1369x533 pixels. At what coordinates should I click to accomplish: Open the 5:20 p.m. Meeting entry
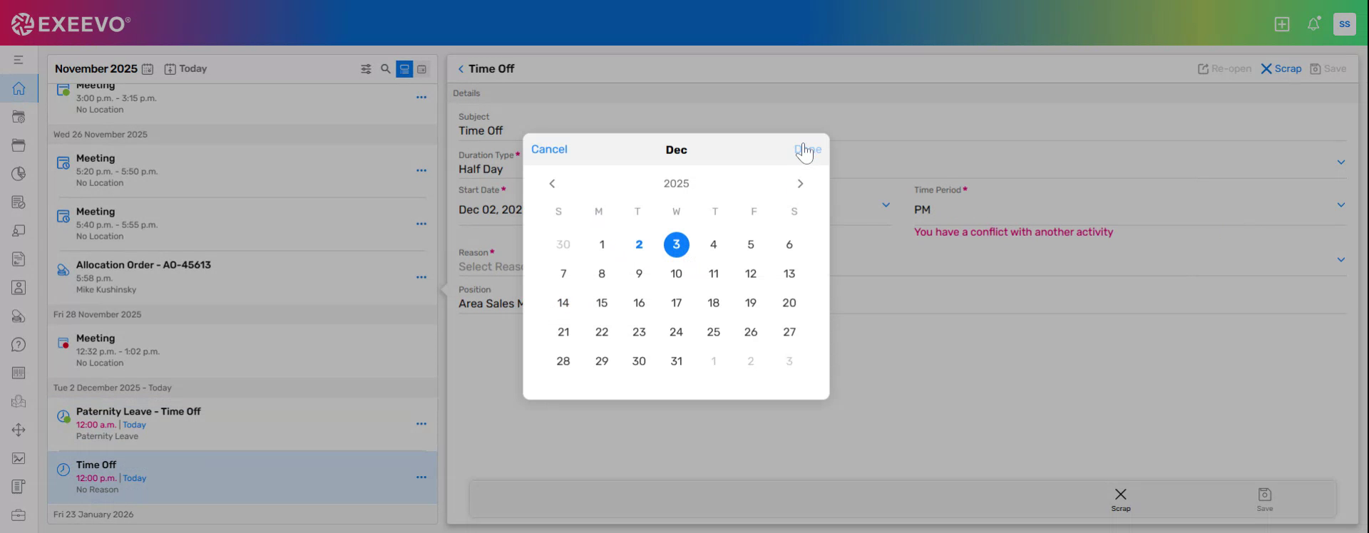click(242, 170)
